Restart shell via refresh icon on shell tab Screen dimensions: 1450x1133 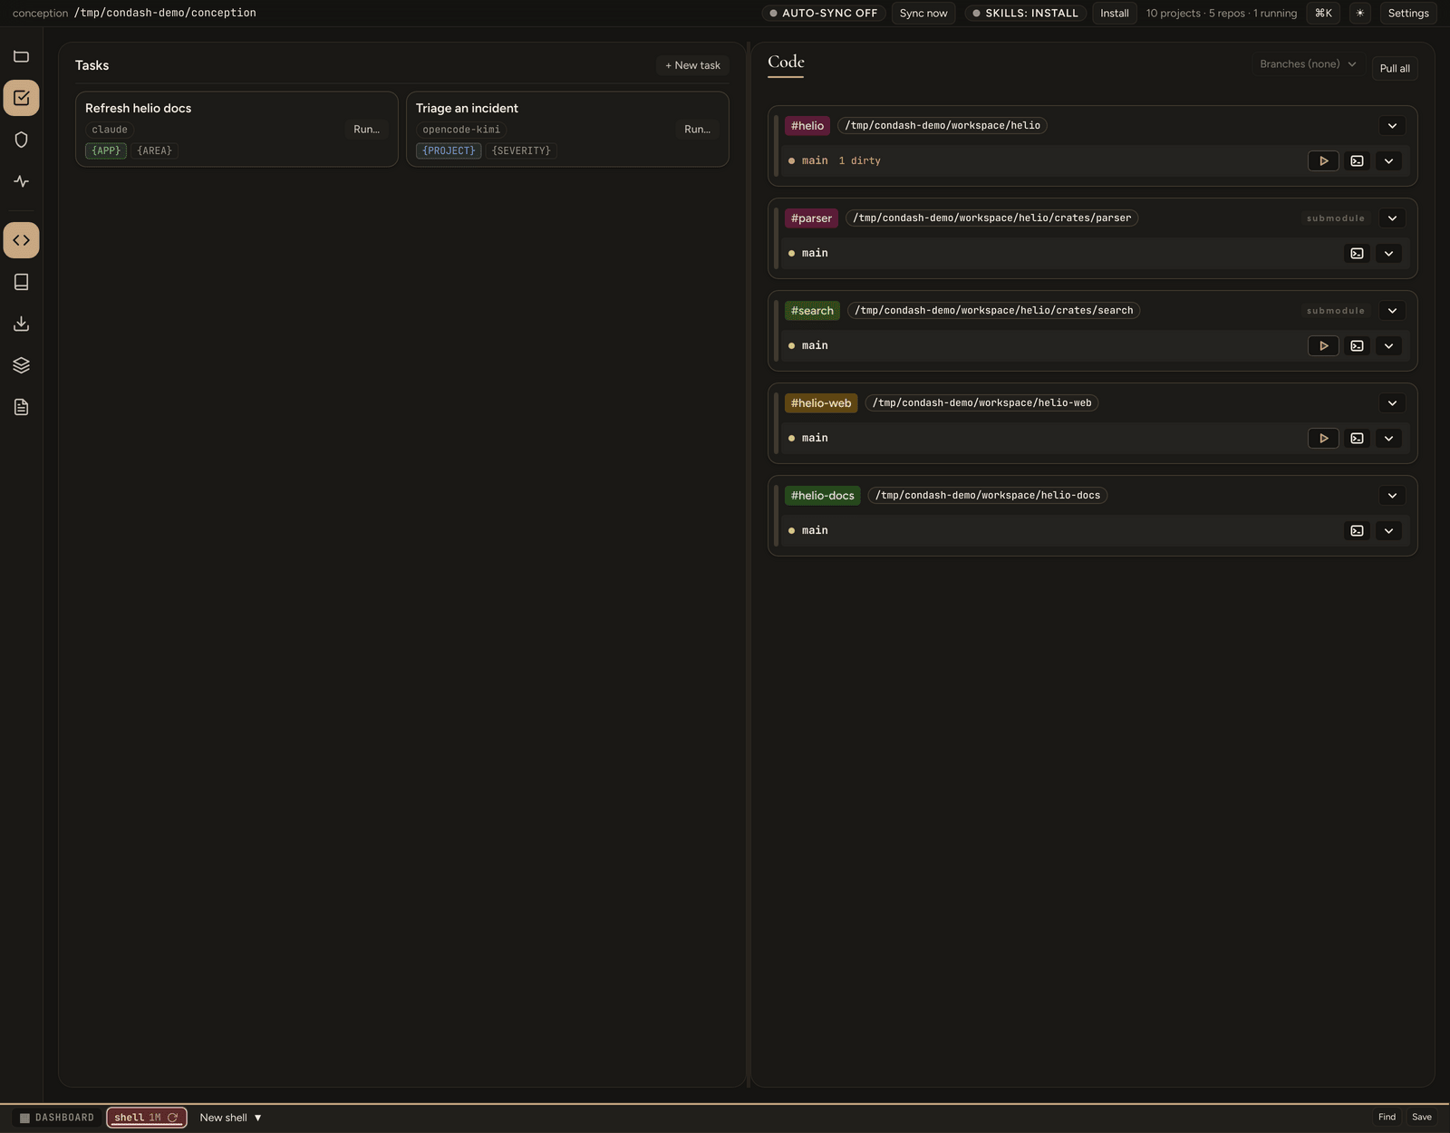point(172,1118)
